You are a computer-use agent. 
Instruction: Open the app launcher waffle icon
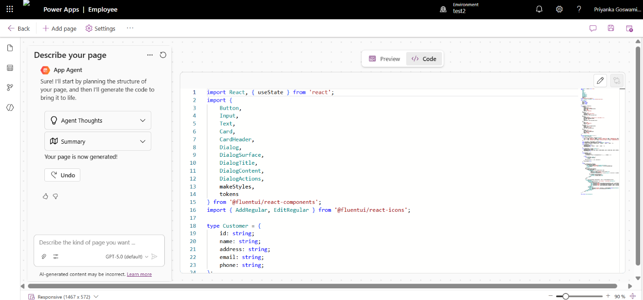(x=10, y=9)
